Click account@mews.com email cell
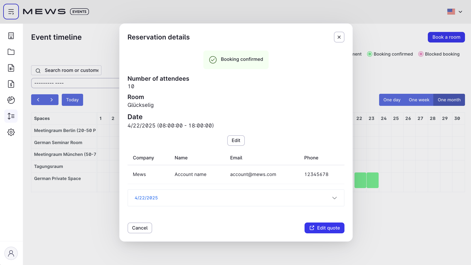Viewport: 471px width, 265px height. tap(253, 174)
